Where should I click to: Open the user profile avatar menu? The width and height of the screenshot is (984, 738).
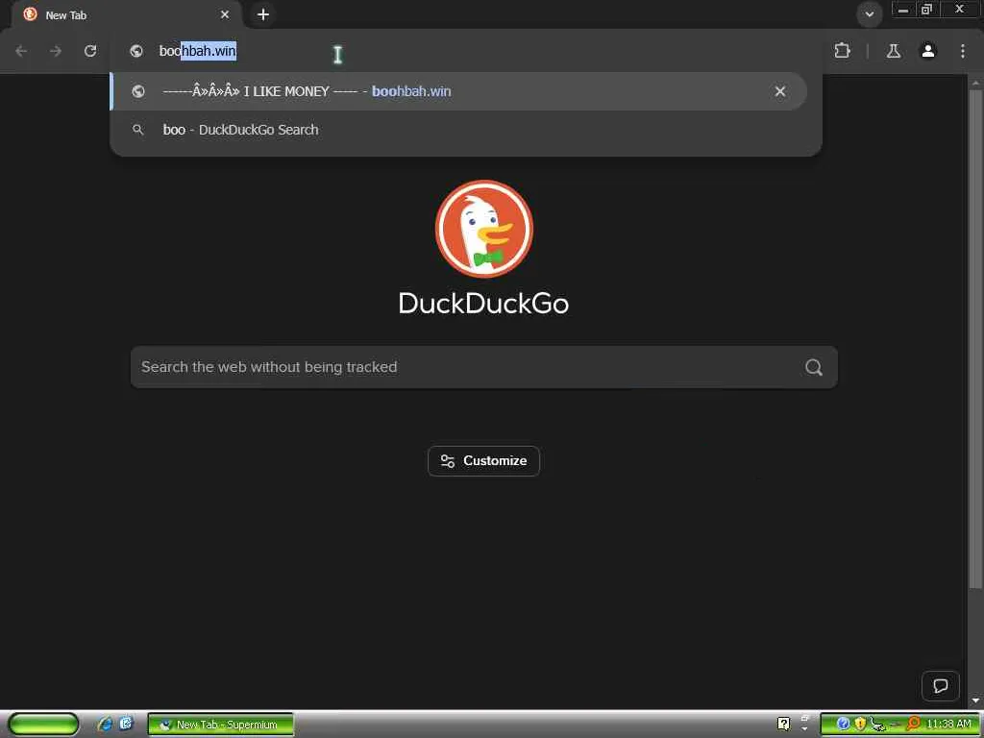(x=928, y=51)
